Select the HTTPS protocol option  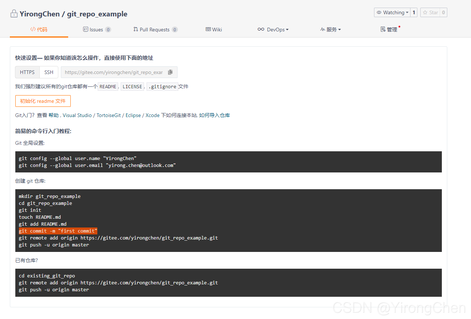tap(27, 72)
